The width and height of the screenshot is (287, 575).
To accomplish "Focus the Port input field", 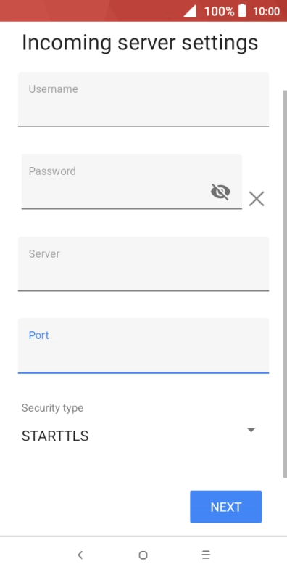I will [143, 346].
